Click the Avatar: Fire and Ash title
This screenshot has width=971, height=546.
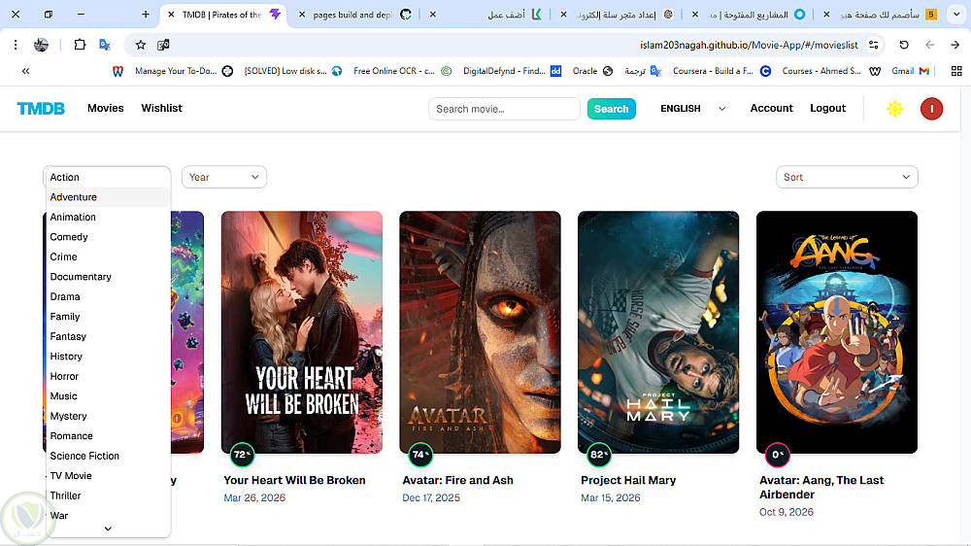tap(457, 480)
